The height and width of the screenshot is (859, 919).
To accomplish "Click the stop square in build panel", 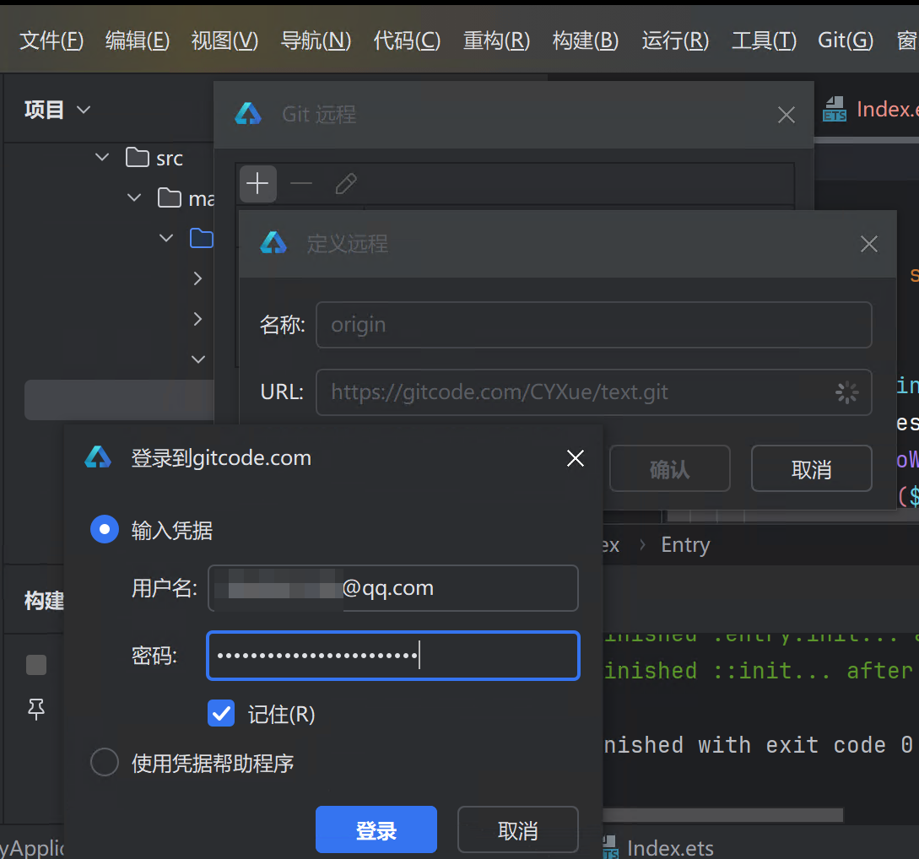I will (36, 665).
